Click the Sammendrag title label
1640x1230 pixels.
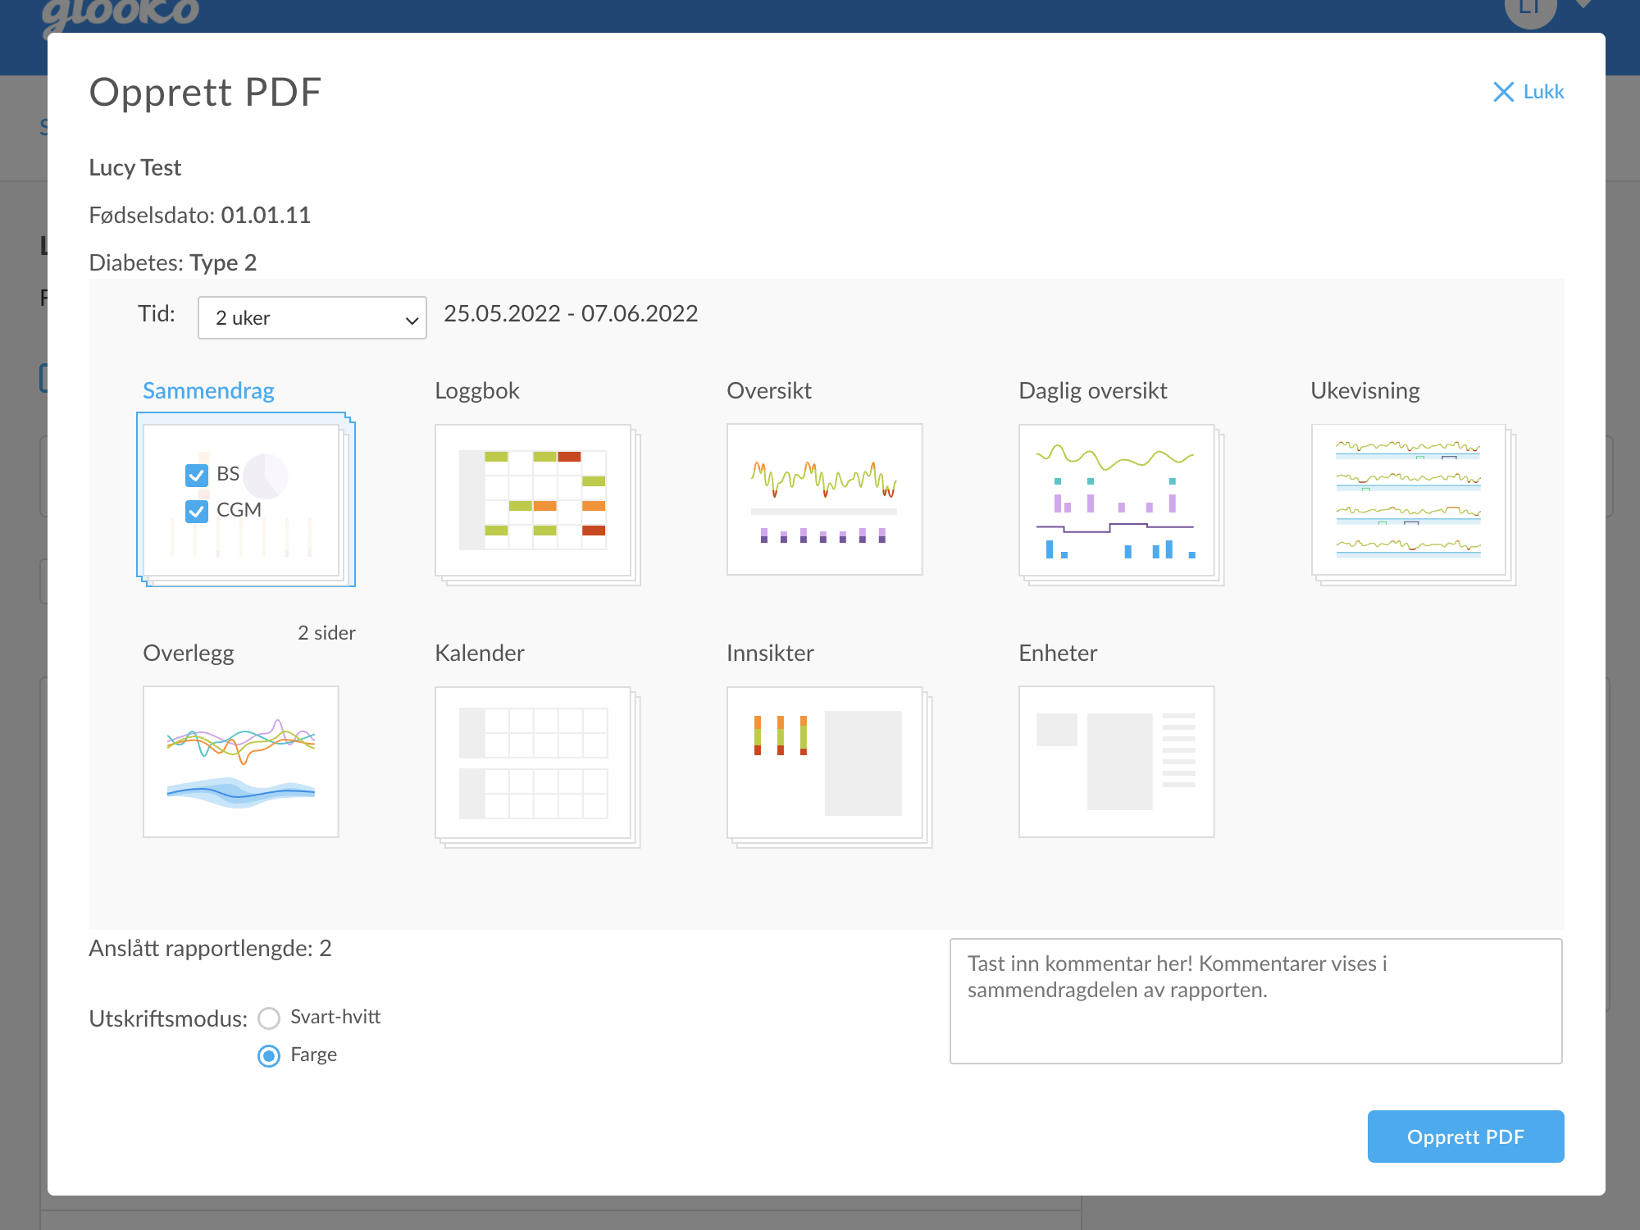tap(208, 390)
